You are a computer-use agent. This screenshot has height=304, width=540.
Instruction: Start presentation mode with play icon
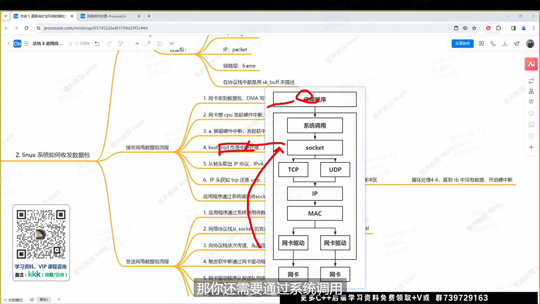point(481,44)
